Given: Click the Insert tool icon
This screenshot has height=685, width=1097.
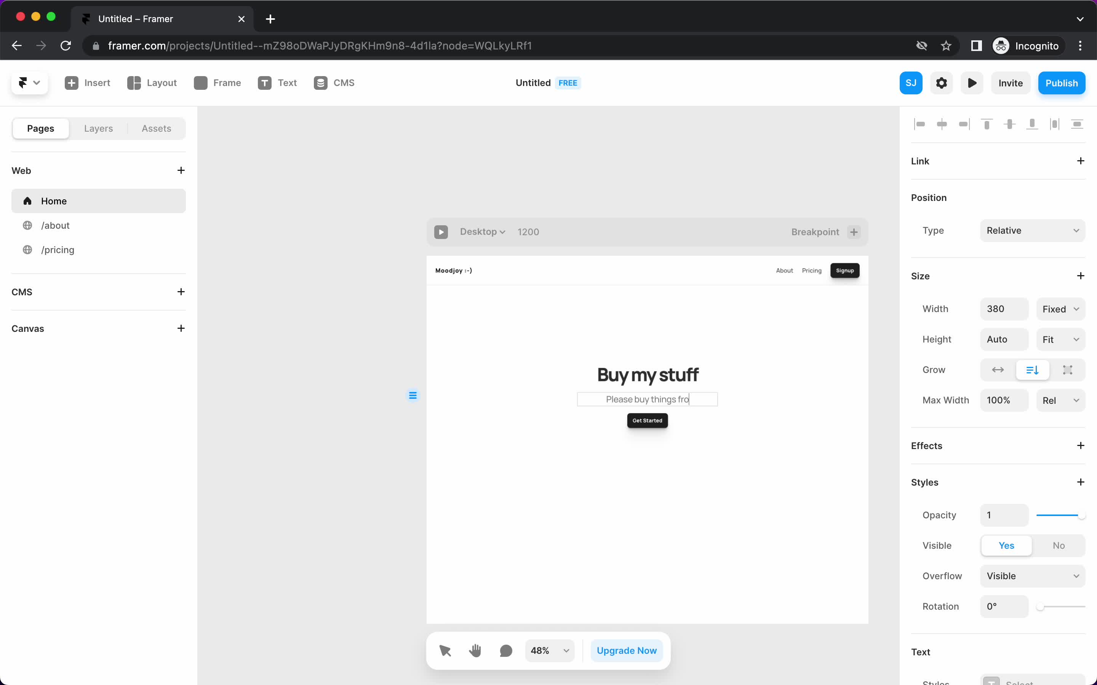Looking at the screenshot, I should (x=71, y=82).
